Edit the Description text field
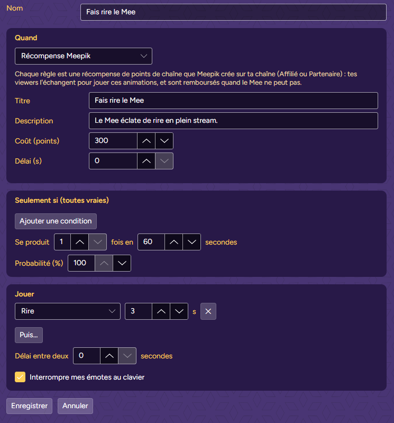The width and height of the screenshot is (394, 423). (x=233, y=121)
